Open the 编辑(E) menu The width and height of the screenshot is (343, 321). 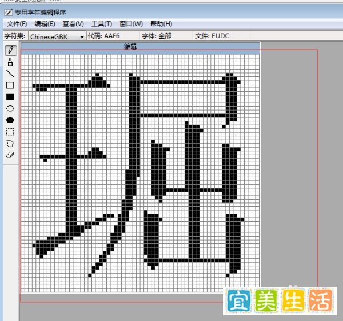tap(45, 24)
